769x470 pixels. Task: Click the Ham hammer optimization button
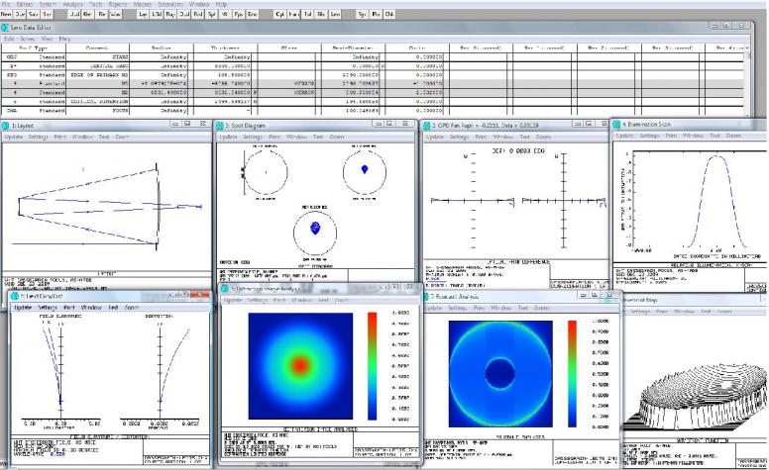coord(293,14)
